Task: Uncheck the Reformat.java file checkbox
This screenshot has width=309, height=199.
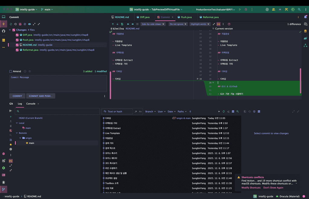Action: click(x=17, y=50)
